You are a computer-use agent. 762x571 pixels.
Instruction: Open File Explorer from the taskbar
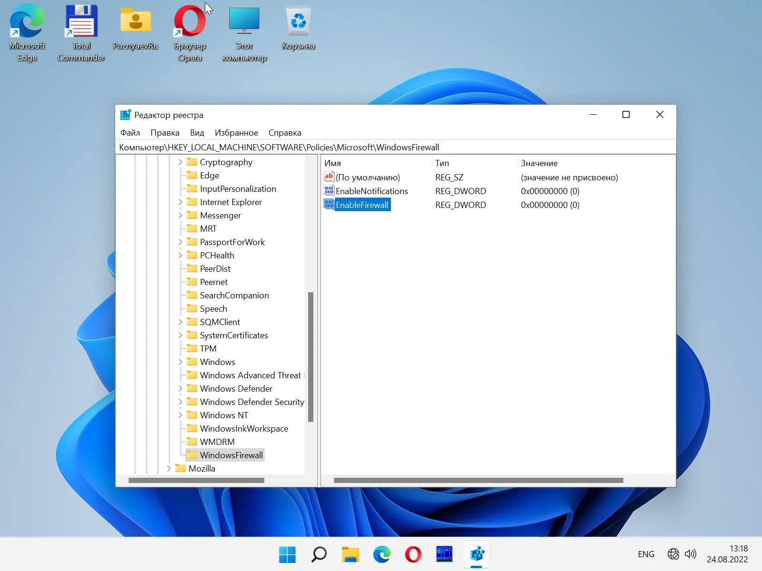[350, 554]
